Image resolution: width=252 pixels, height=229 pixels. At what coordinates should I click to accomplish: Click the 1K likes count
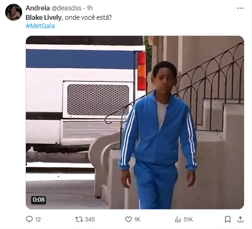[137, 219]
